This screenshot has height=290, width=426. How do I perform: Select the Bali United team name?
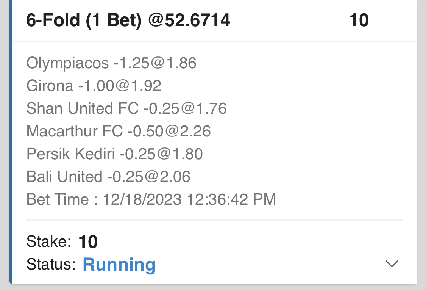[x=64, y=177]
